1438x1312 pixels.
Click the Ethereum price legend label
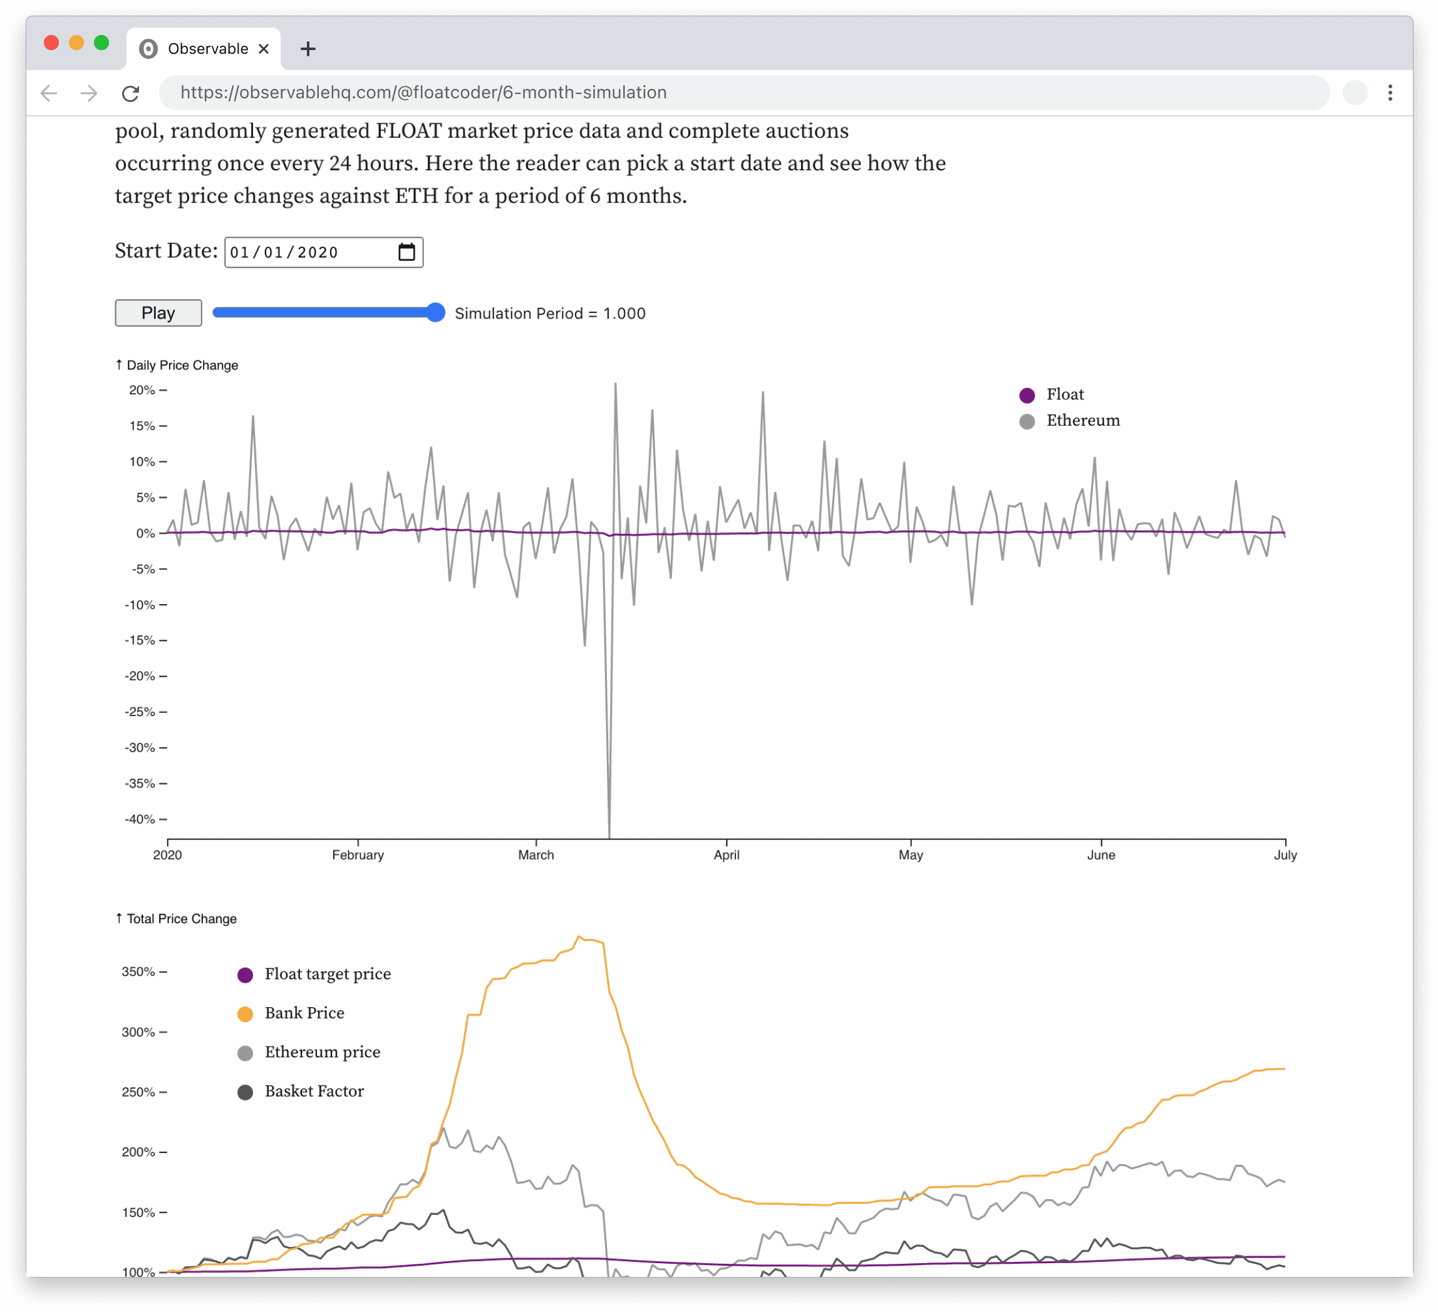coord(323,1052)
